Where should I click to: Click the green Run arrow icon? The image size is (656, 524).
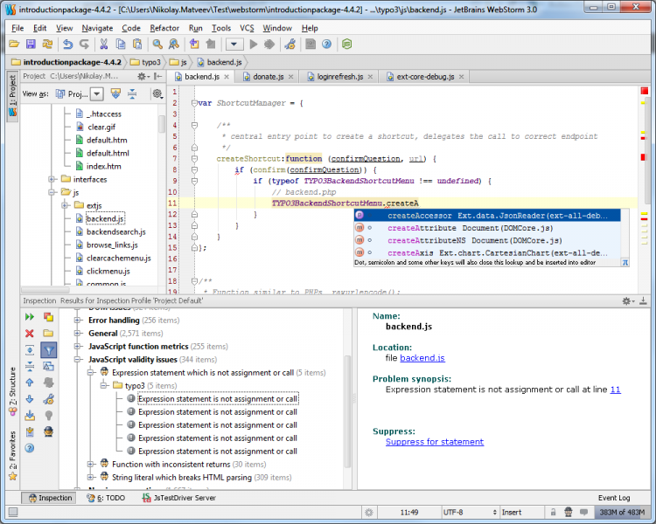point(254,44)
